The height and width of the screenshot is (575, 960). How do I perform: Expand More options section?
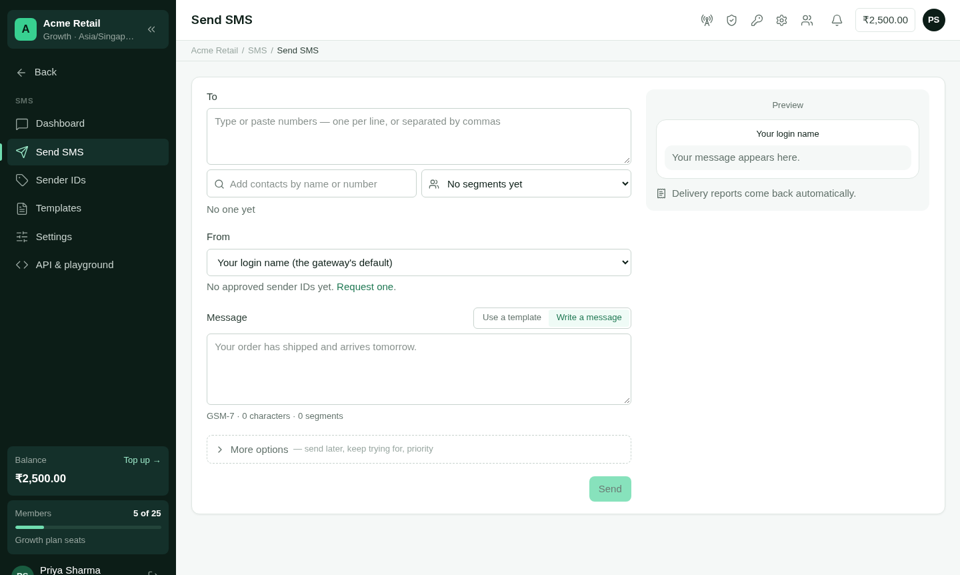tap(419, 449)
